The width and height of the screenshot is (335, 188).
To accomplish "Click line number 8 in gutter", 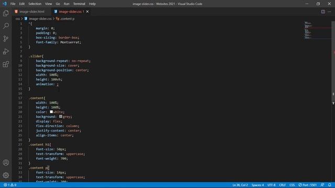I will point(21,56).
